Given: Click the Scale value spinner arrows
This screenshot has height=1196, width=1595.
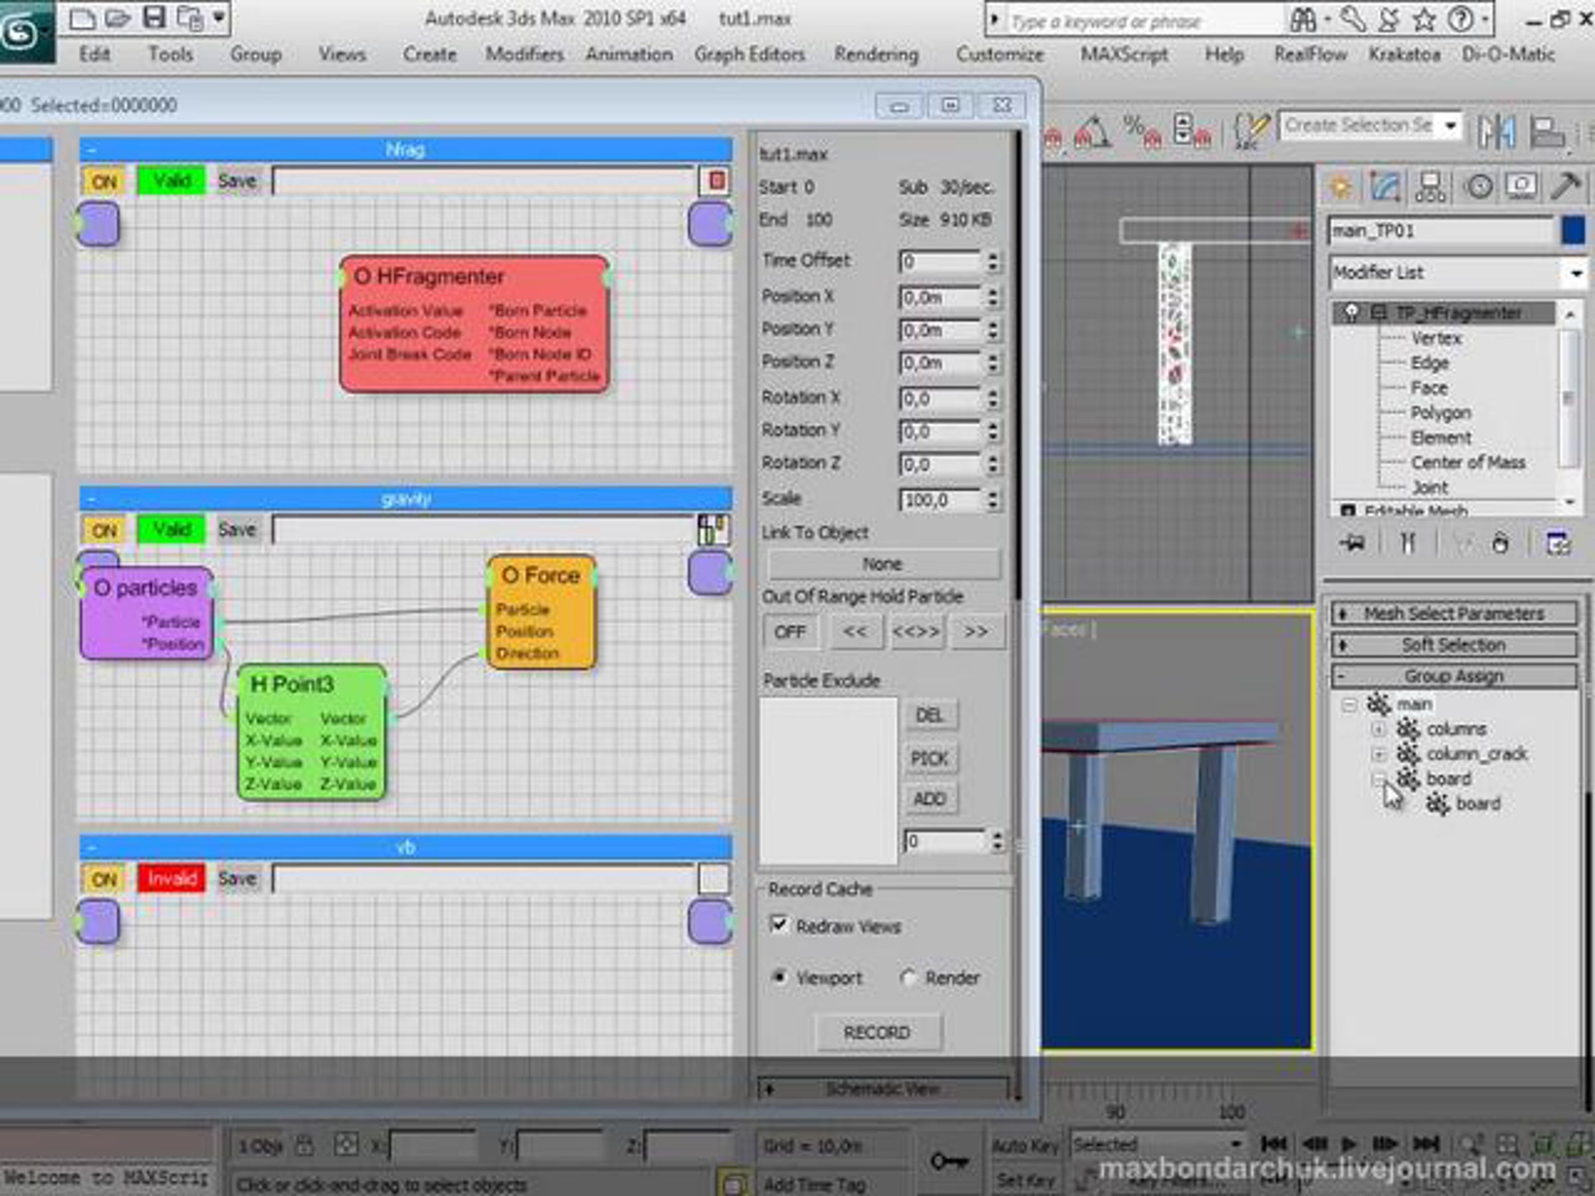Looking at the screenshot, I should [993, 500].
